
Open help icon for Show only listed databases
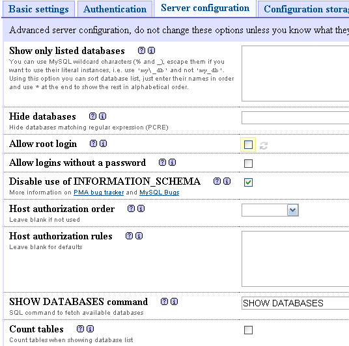point(141,51)
